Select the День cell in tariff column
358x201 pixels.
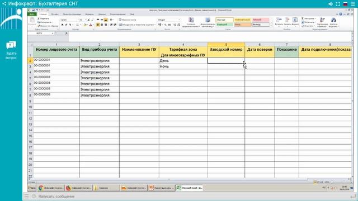[x=183, y=61]
